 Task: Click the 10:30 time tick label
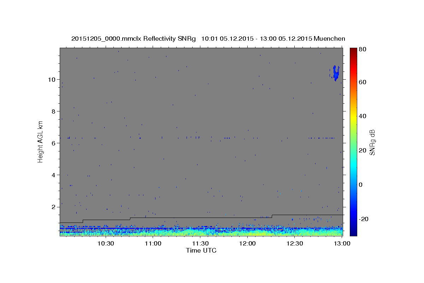coord(106,243)
